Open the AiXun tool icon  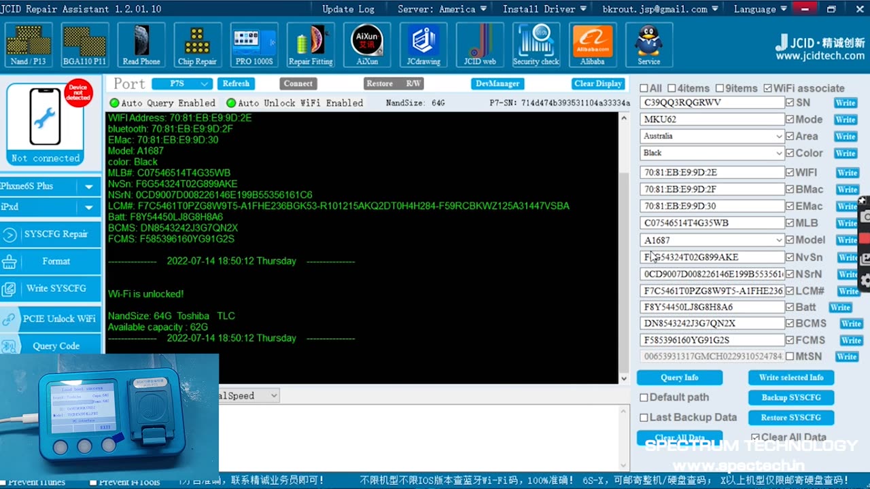click(x=367, y=45)
